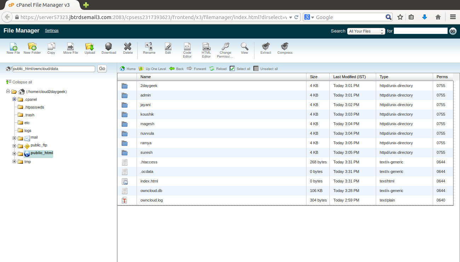Click the New Folder toolbar icon

[32, 47]
